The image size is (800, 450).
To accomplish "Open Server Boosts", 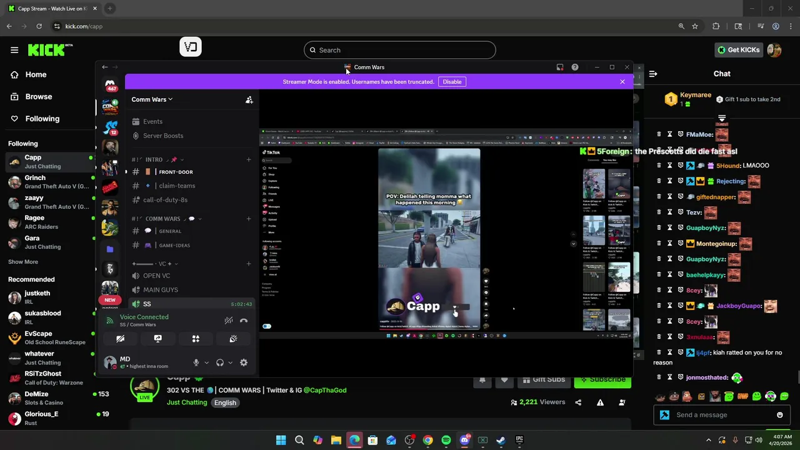I will tap(191, 136).
